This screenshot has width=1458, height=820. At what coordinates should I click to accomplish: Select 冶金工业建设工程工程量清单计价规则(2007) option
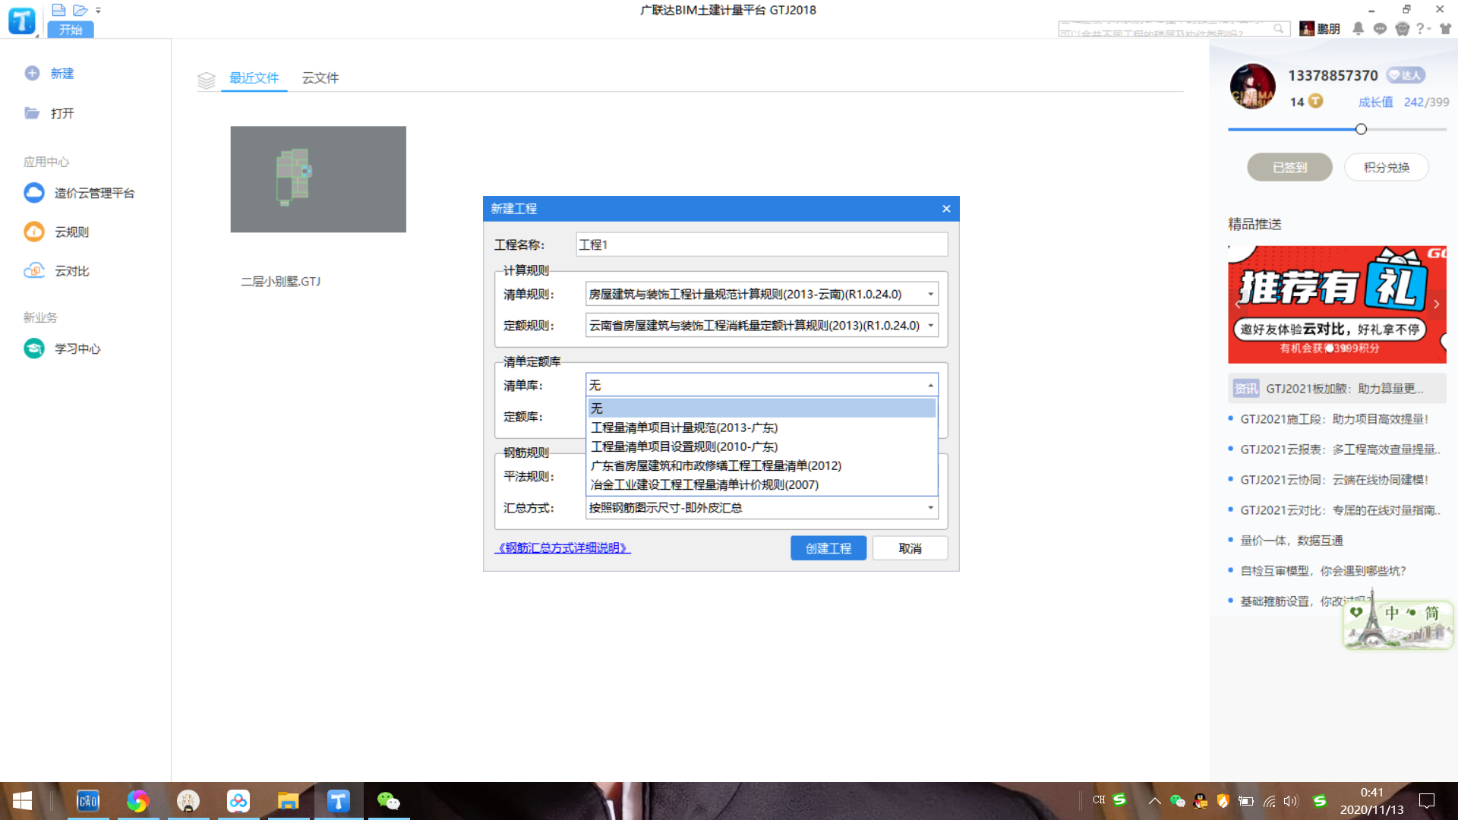coord(762,484)
